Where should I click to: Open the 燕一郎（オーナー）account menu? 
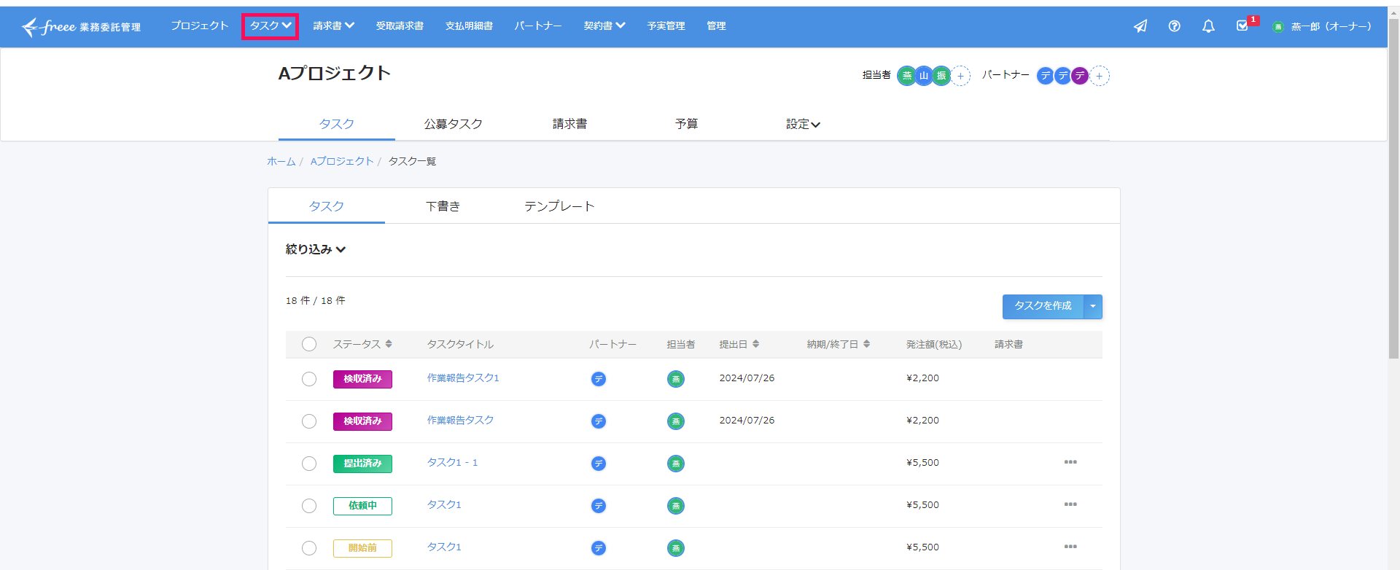pyautogui.click(x=1322, y=27)
